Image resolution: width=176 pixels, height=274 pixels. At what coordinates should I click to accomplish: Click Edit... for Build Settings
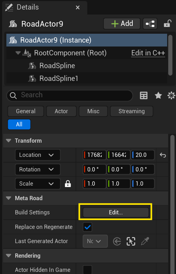point(116,212)
